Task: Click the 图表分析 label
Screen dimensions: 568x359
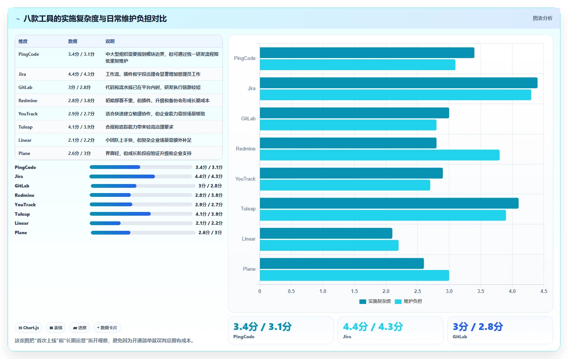Action: pos(542,18)
